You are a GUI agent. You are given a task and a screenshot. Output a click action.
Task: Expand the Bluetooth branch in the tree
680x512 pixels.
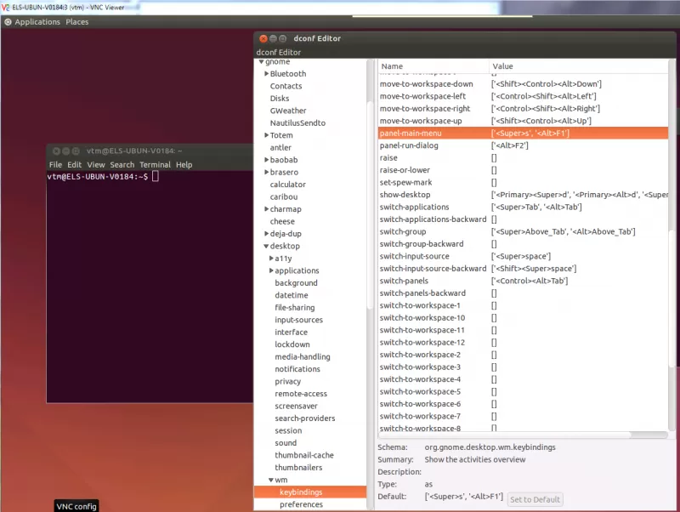268,73
